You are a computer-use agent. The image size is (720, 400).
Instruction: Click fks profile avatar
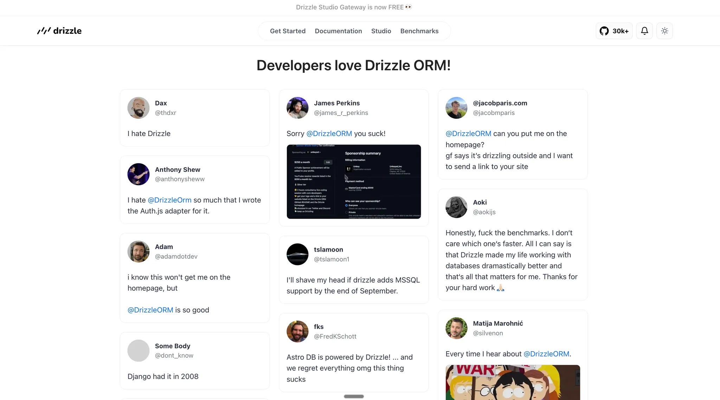(297, 331)
